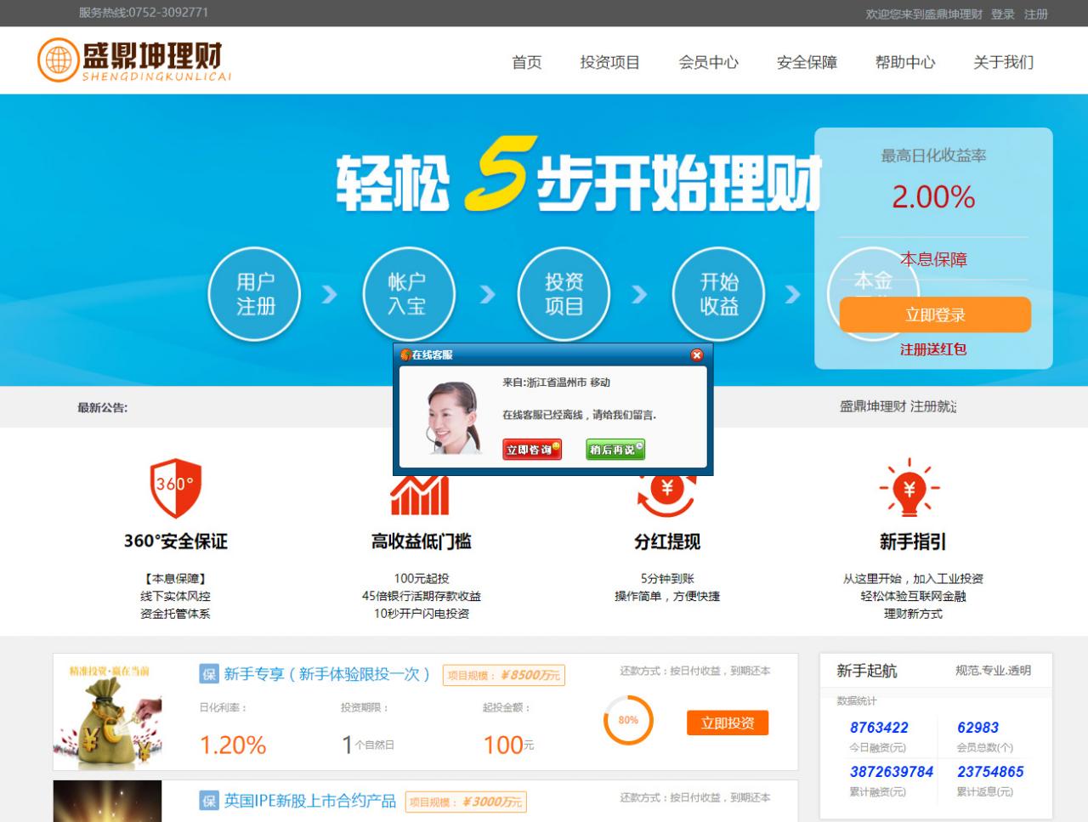Screen dimensions: 1088x822
Task: Click the 注册送红包 link
Action: 934,349
